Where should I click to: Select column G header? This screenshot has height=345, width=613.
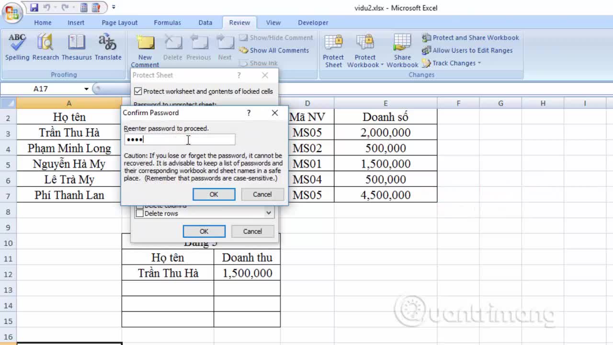(500, 103)
